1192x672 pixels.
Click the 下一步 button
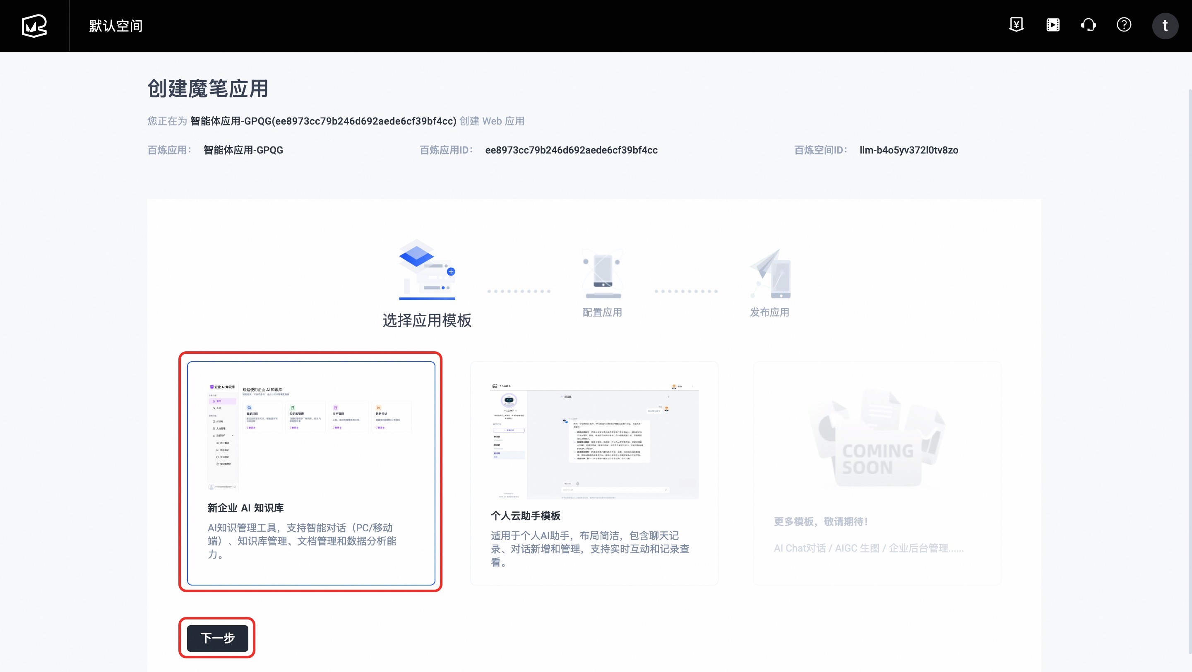click(217, 638)
